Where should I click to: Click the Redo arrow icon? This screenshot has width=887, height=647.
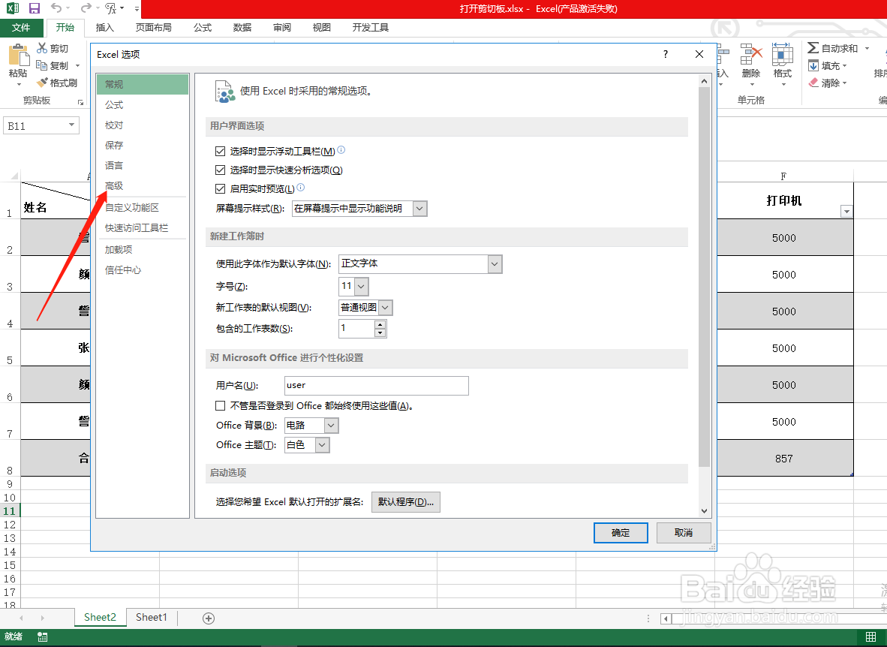point(86,8)
